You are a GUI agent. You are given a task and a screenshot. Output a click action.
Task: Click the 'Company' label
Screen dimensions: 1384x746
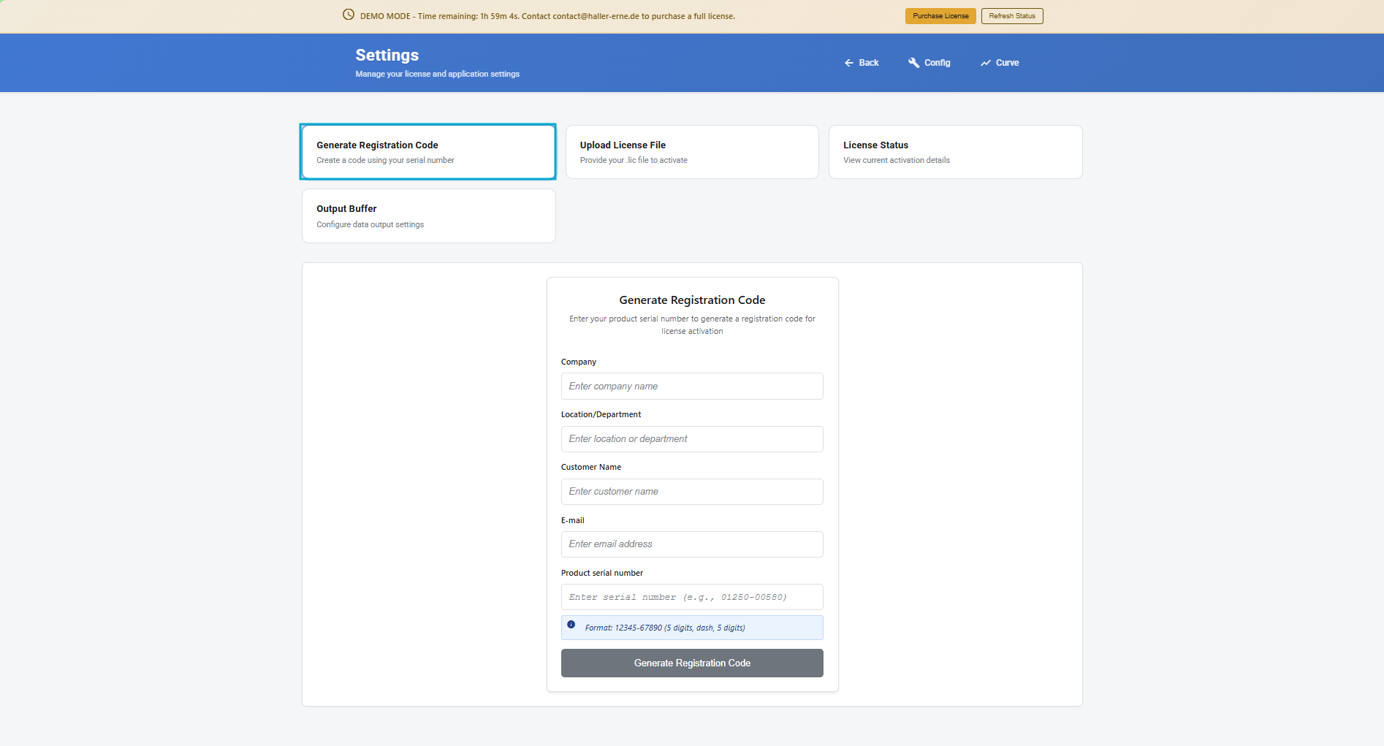[x=579, y=362]
